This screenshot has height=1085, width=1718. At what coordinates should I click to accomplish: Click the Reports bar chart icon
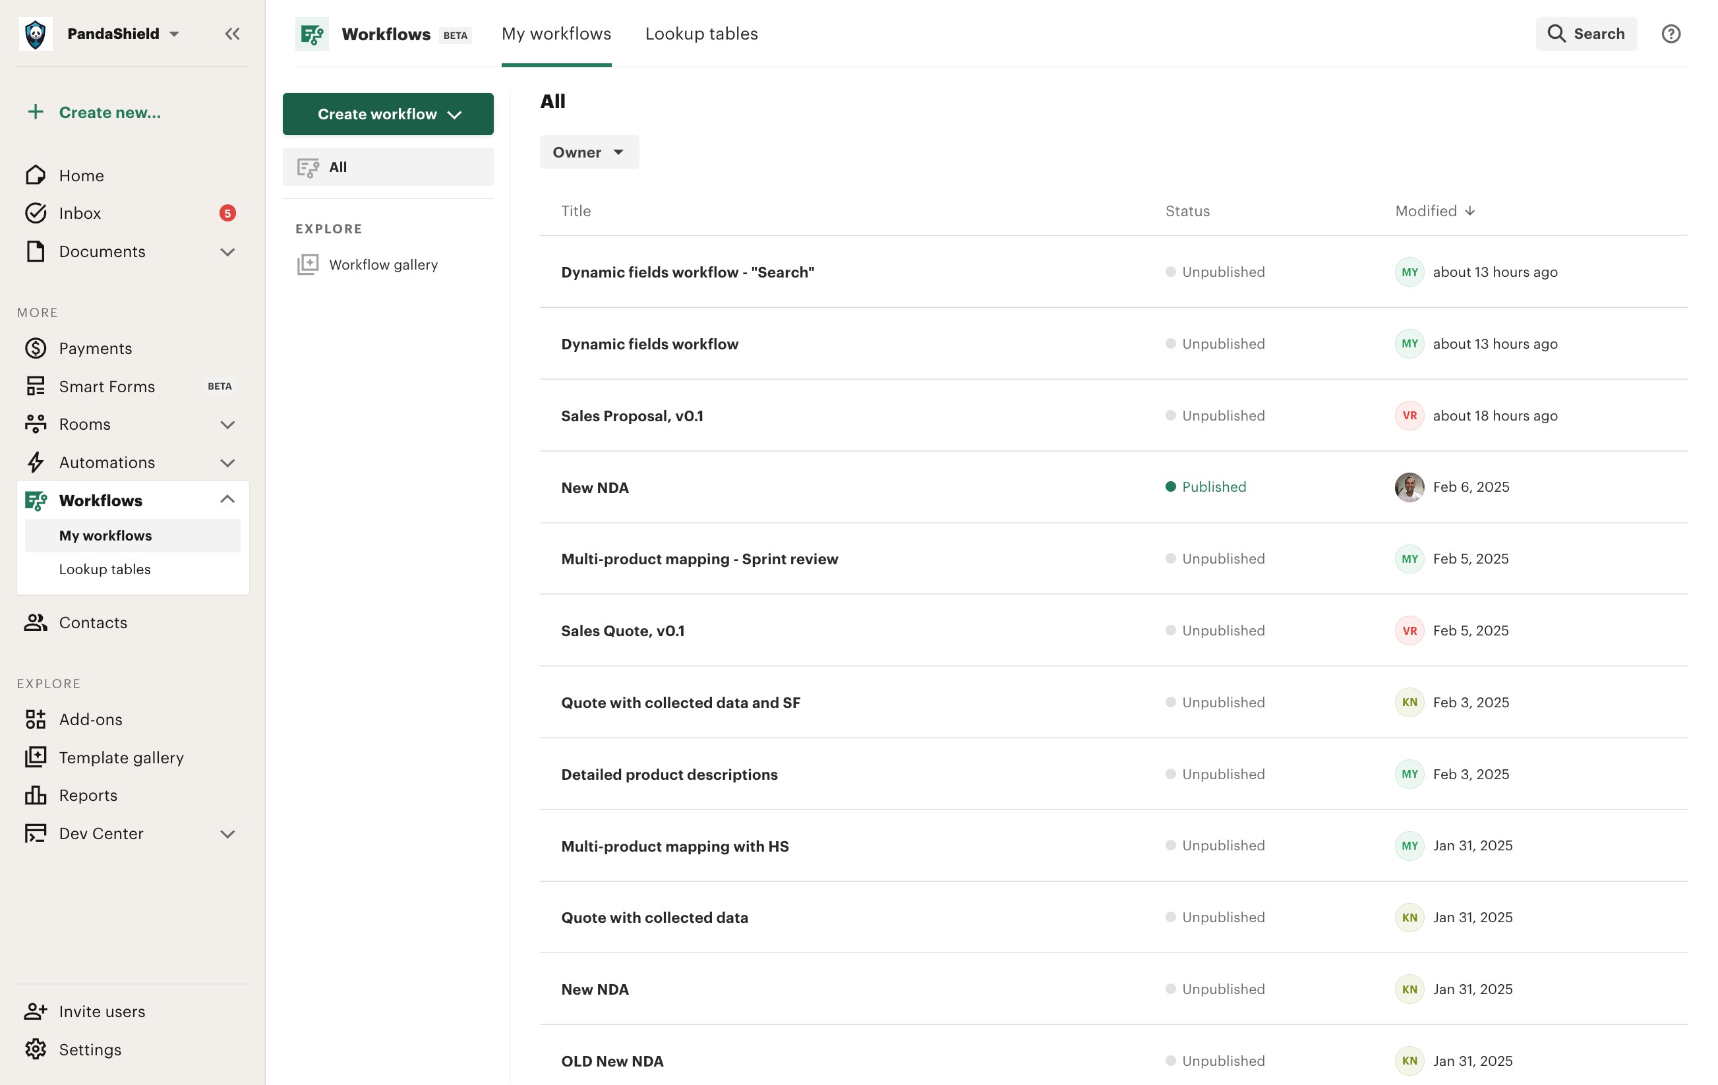[x=35, y=796]
